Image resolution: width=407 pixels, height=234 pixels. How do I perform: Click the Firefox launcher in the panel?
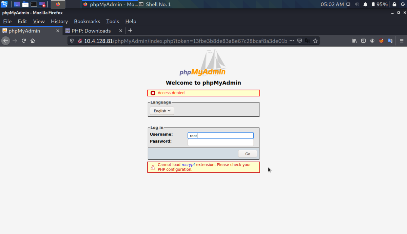point(58,4)
